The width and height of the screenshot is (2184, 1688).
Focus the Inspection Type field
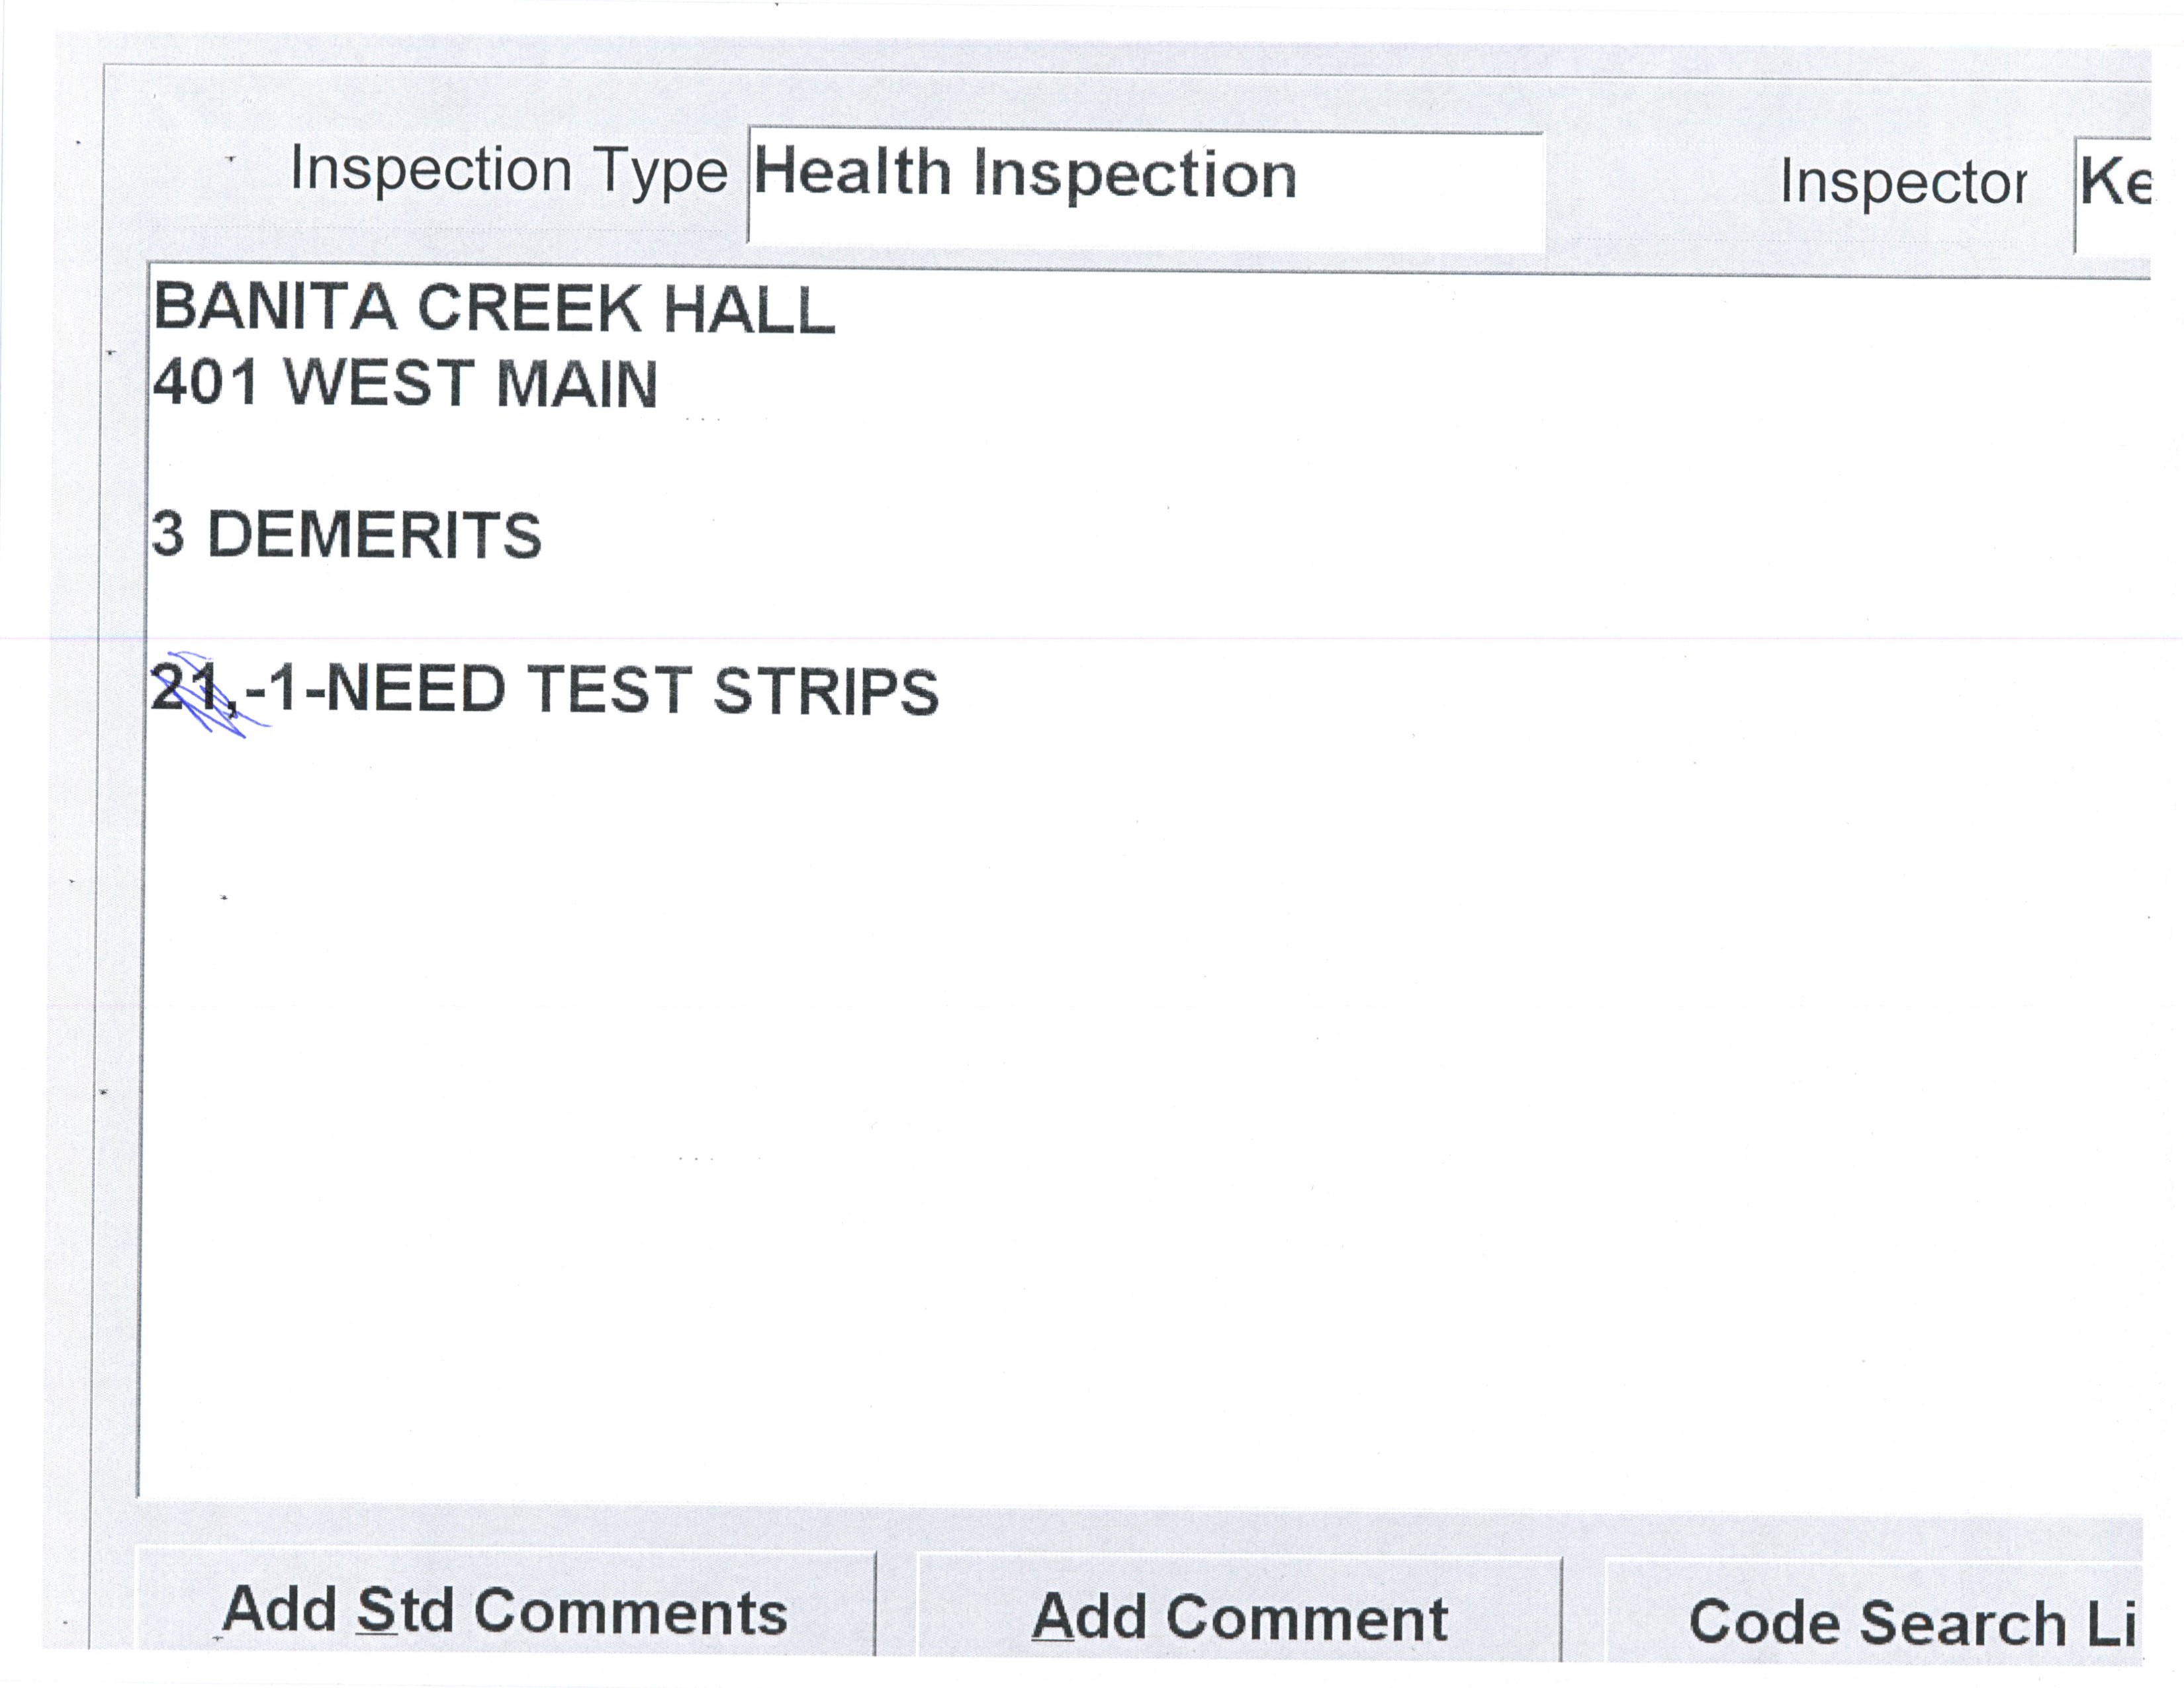1145,189
